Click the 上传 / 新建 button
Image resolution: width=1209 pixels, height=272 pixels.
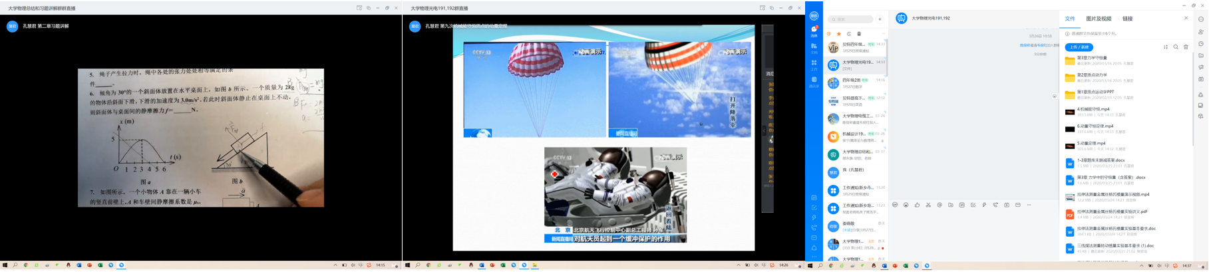coord(1079,47)
